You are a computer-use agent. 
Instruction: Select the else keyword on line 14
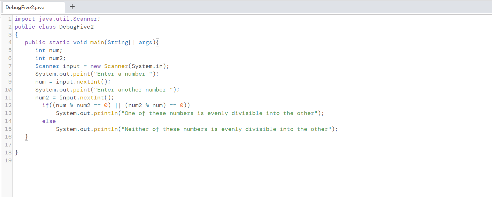pyautogui.click(x=48, y=121)
